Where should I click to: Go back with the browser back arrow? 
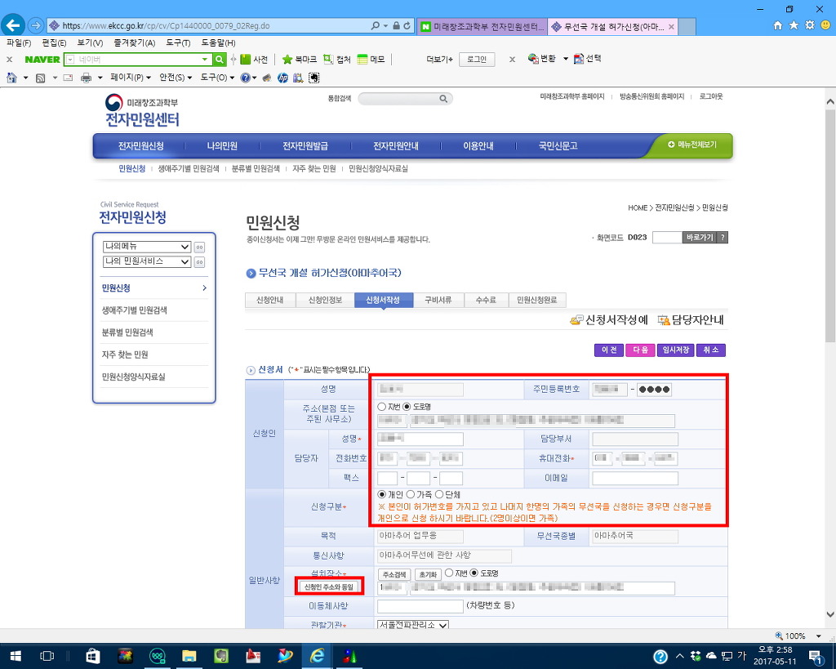click(x=13, y=25)
